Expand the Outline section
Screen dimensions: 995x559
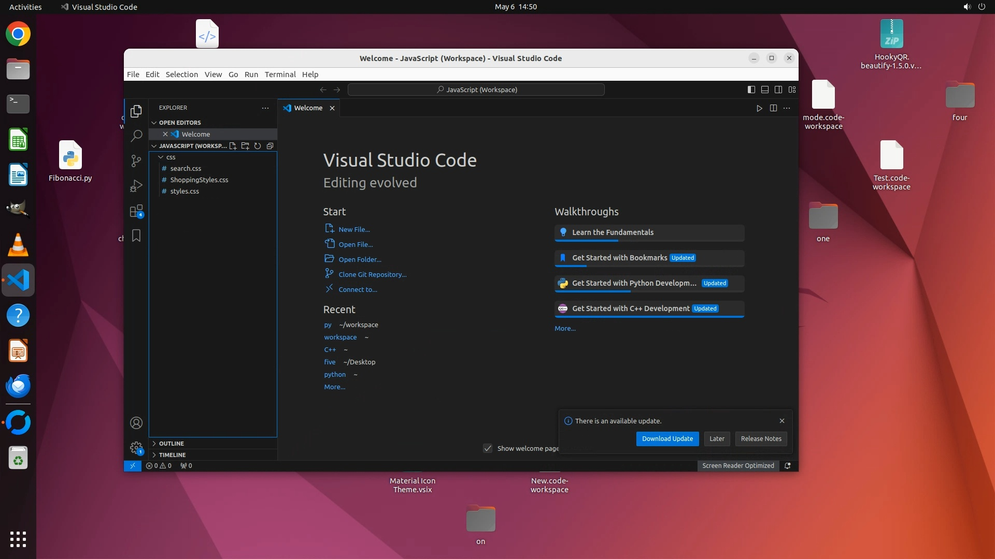(x=172, y=444)
